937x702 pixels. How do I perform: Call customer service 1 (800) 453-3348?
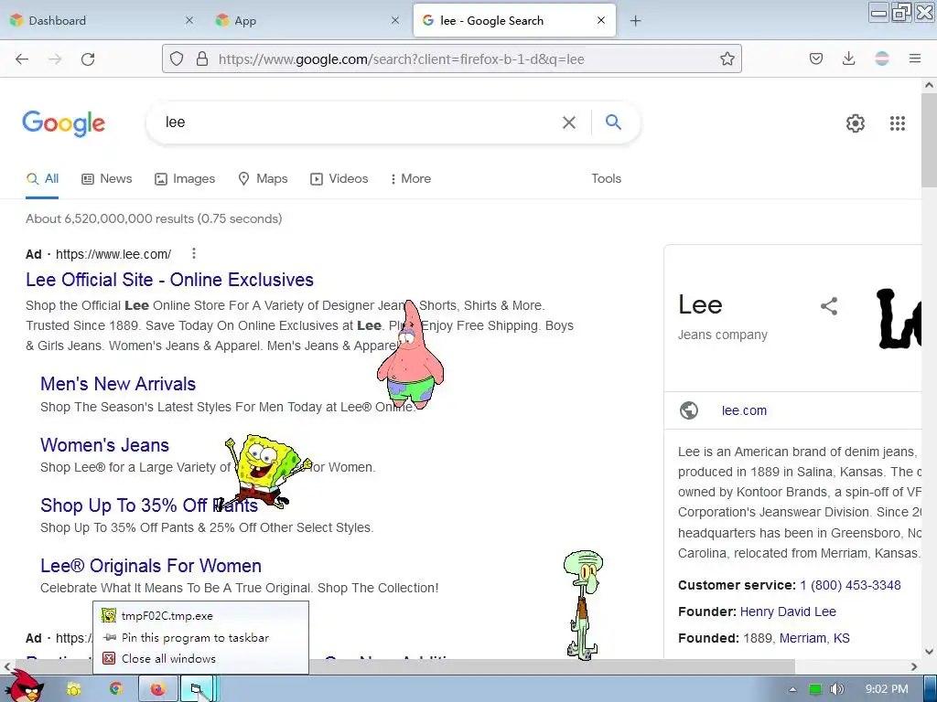point(850,585)
